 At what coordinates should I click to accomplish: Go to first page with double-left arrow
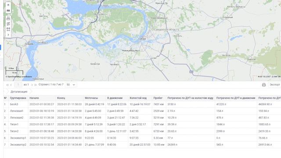pos(7,85)
